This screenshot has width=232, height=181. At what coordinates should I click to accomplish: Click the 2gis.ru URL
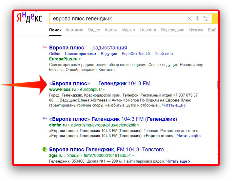(x=56, y=155)
